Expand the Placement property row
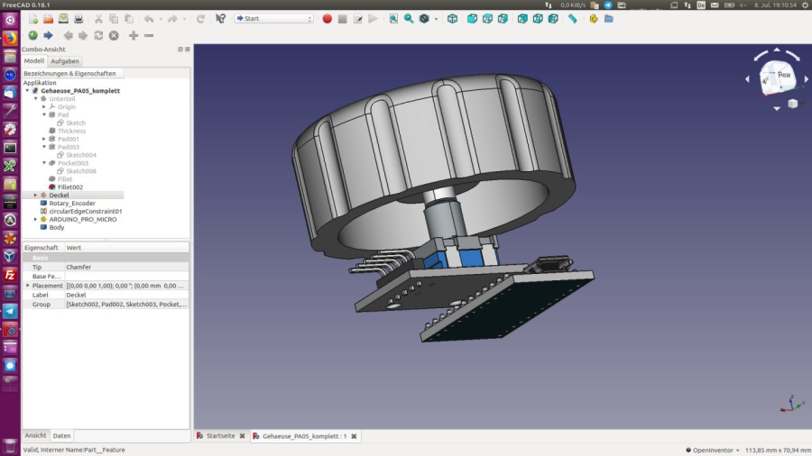The image size is (812, 456). click(x=27, y=286)
